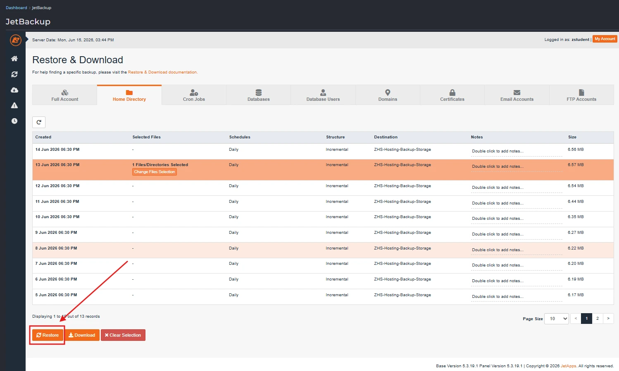This screenshot has height=371, width=619.
Task: Click the Schedules column header
Action: [x=240, y=137]
